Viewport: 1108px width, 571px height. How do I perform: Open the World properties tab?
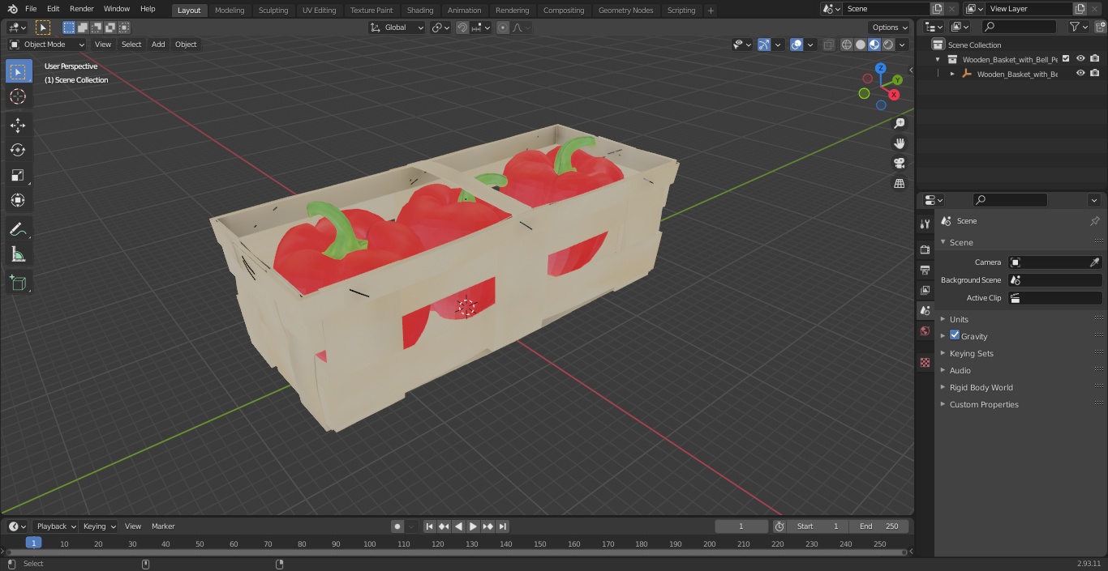(925, 330)
